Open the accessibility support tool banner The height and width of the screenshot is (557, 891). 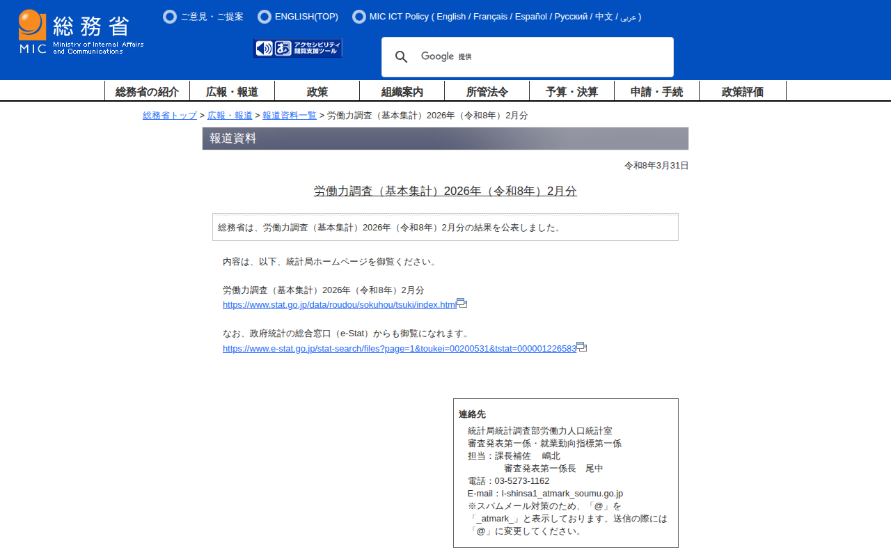point(298,48)
